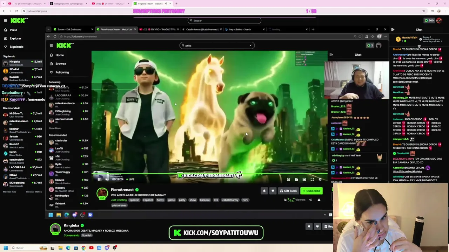Screen dimensions: 449x252
Task: Open inner browser tab actions dropdown
Action: coord(48,29)
